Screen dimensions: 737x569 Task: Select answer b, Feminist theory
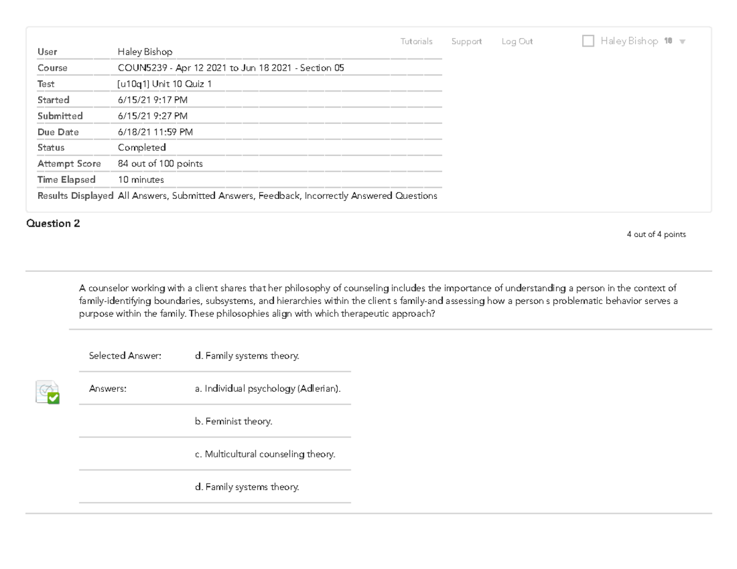tap(236, 421)
